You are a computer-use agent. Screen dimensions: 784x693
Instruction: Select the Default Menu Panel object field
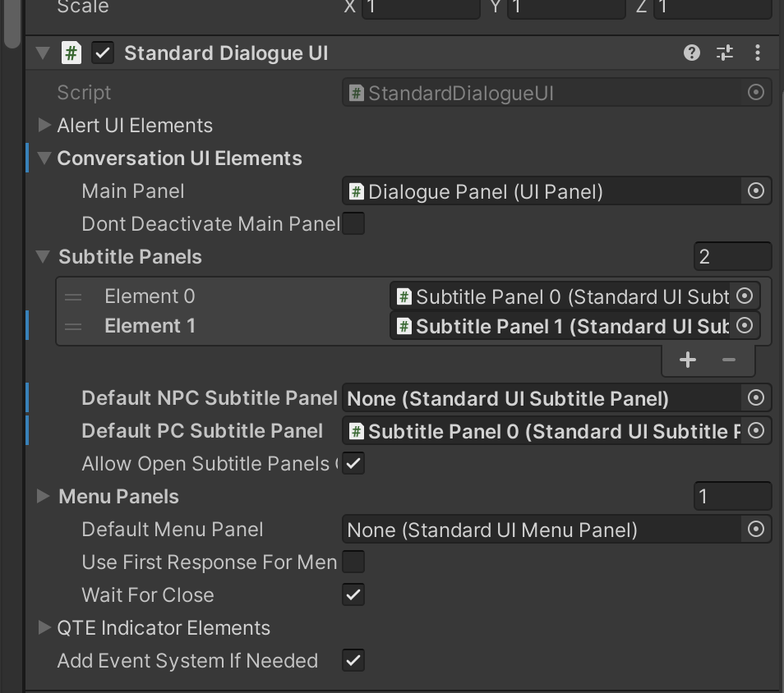556,530
